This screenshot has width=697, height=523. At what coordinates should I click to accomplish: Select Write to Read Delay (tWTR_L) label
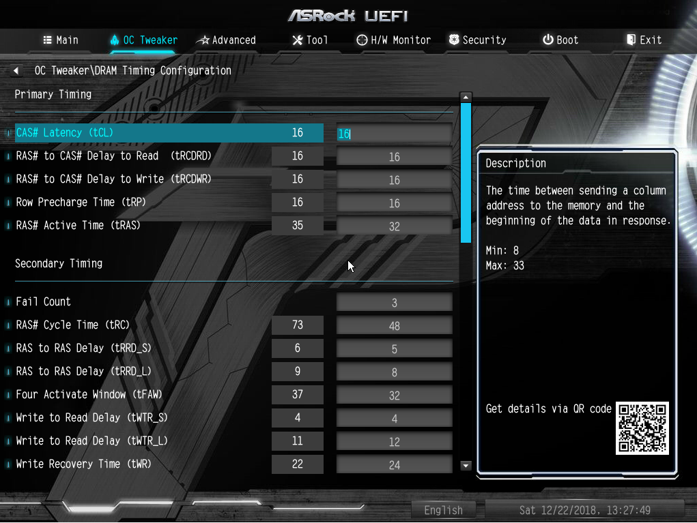click(x=92, y=440)
